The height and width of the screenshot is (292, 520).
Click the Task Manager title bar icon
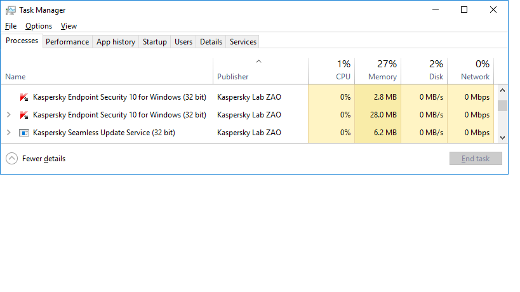click(x=10, y=10)
